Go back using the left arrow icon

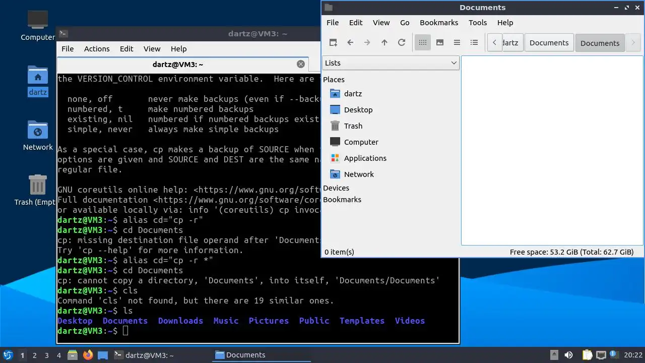pos(350,43)
